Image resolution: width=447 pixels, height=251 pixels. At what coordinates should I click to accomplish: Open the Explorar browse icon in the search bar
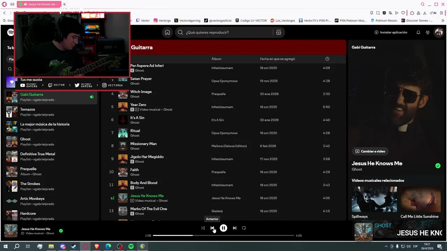coord(278,32)
